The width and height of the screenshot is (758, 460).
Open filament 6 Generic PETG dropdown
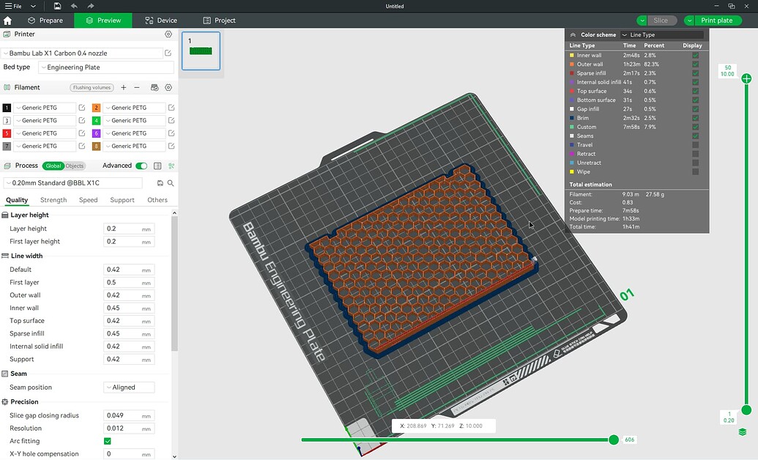[x=134, y=133]
